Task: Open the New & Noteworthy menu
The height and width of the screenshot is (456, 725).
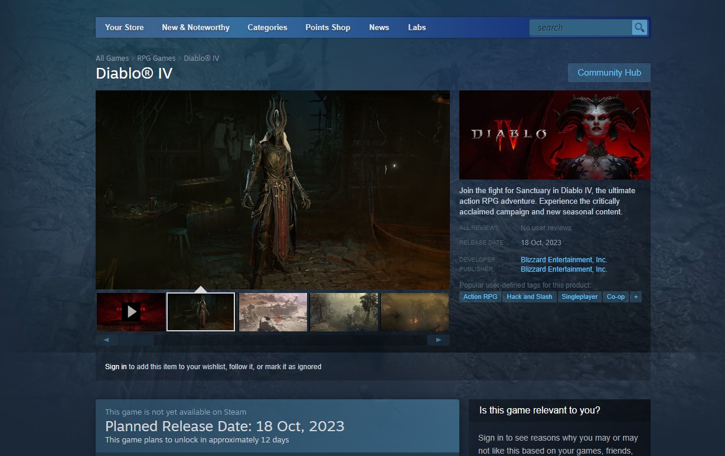Action: [x=195, y=27]
